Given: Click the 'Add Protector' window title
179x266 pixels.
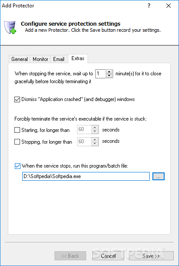Looking at the screenshot, I should coord(18,6).
